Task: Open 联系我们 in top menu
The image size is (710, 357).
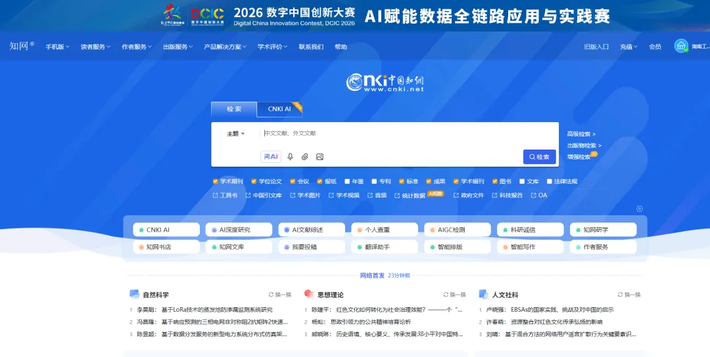Action: [311, 47]
